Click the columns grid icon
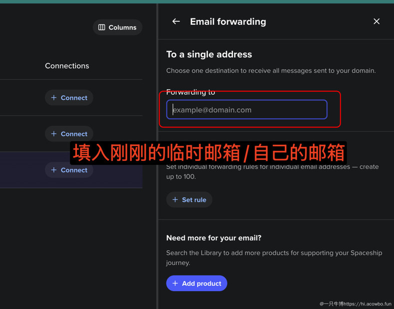 tap(101, 27)
